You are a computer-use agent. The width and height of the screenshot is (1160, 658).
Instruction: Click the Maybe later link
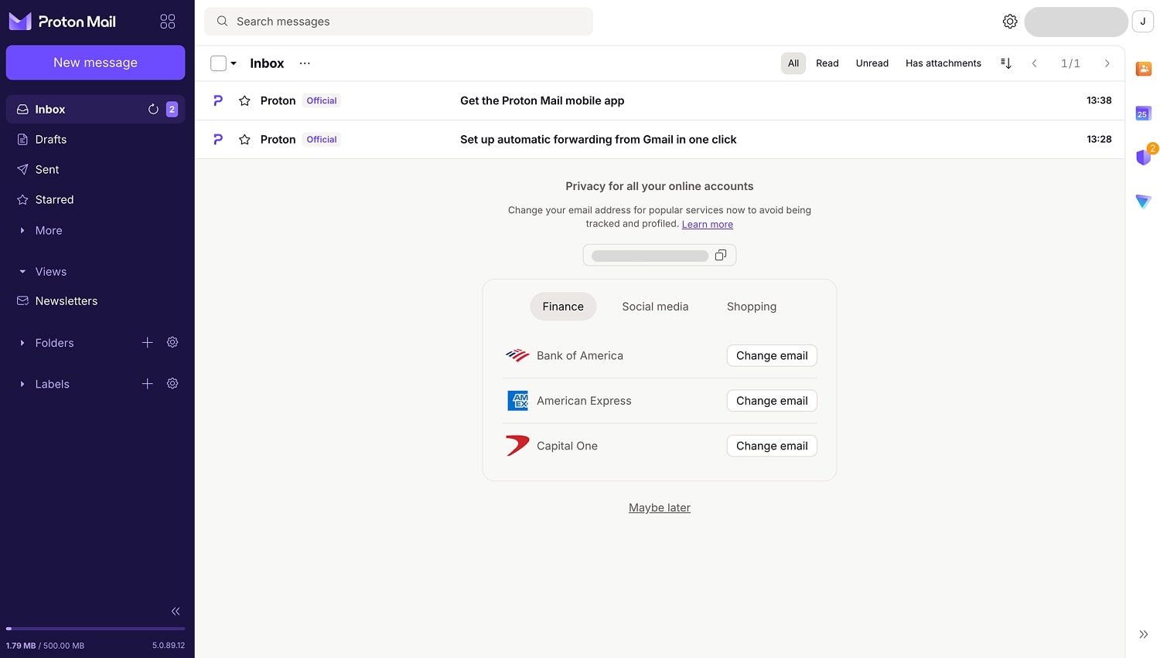click(x=659, y=507)
